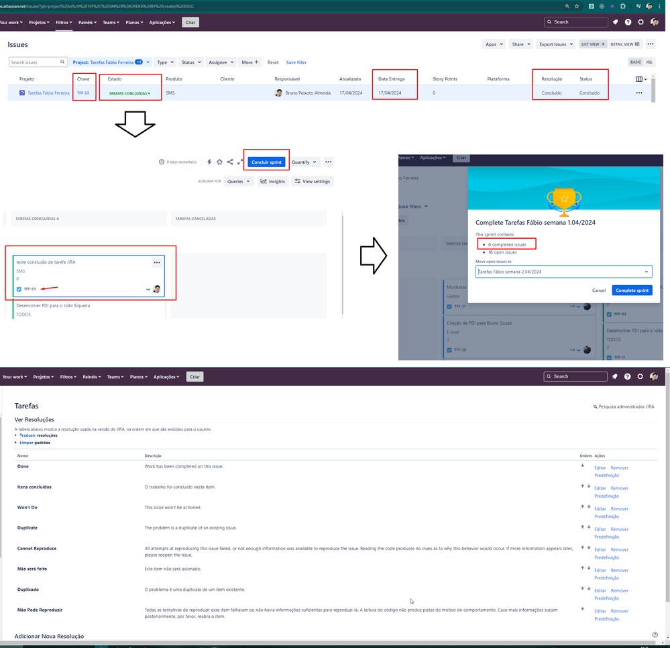Expand the Export issues dropdown
This screenshot has width=670, height=648.
pos(555,44)
